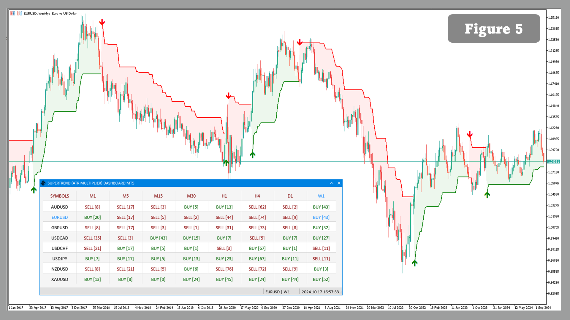Click the green buy arrow near 2017 start

click(34, 190)
